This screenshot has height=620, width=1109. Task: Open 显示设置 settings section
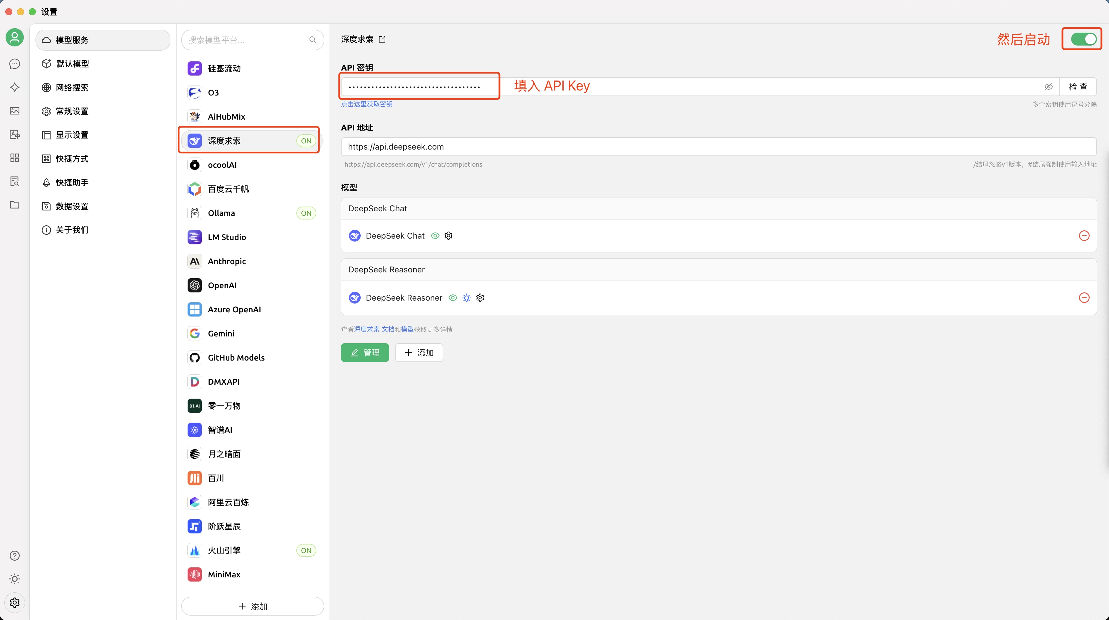click(x=103, y=135)
